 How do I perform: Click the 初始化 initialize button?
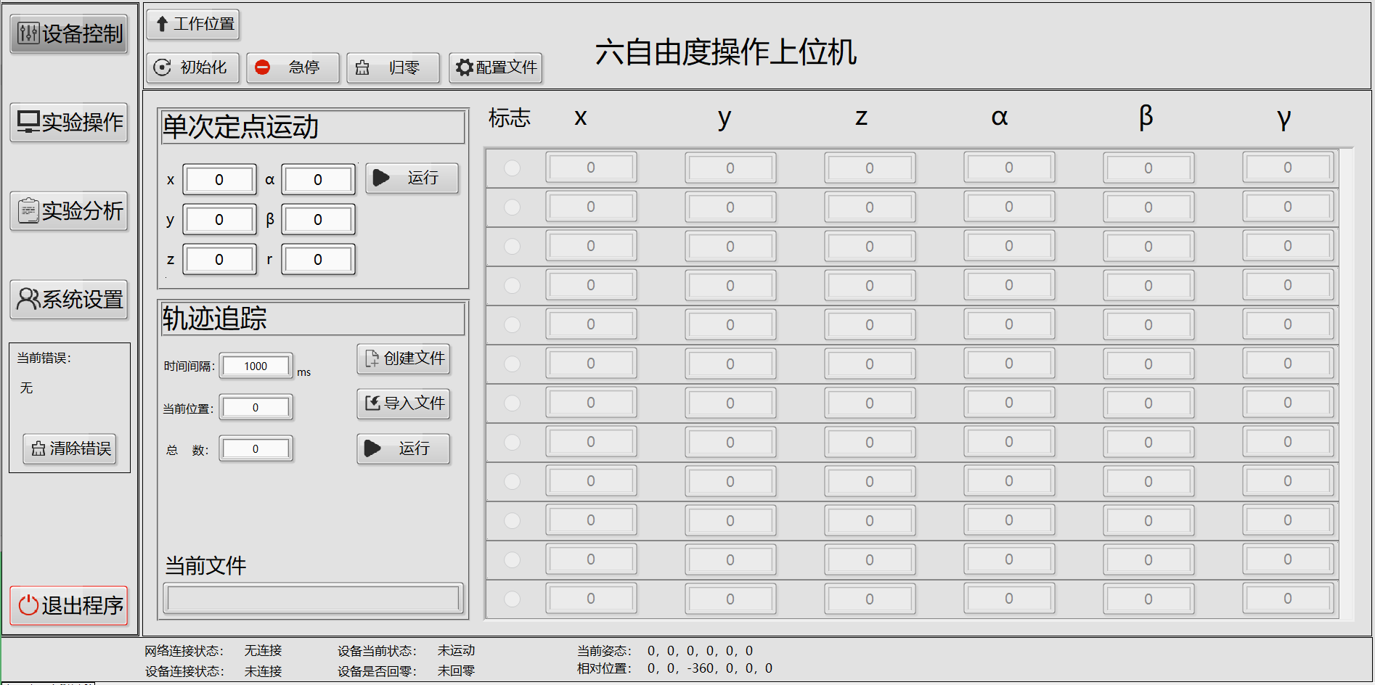[192, 67]
